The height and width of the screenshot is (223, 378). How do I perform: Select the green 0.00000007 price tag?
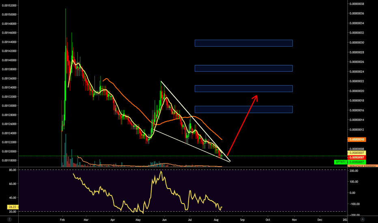tap(357, 162)
